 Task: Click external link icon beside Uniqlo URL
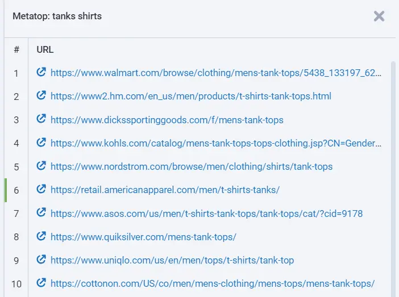(x=41, y=260)
